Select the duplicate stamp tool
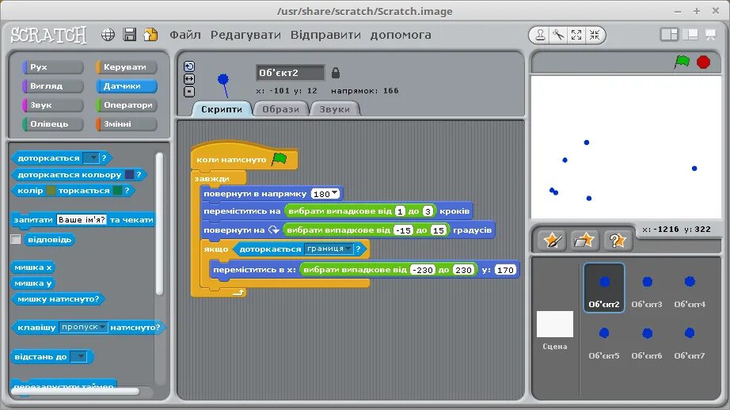This screenshot has height=410, width=730. (x=540, y=35)
